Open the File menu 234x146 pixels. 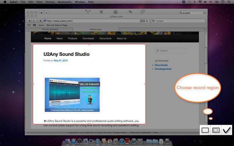23,2
